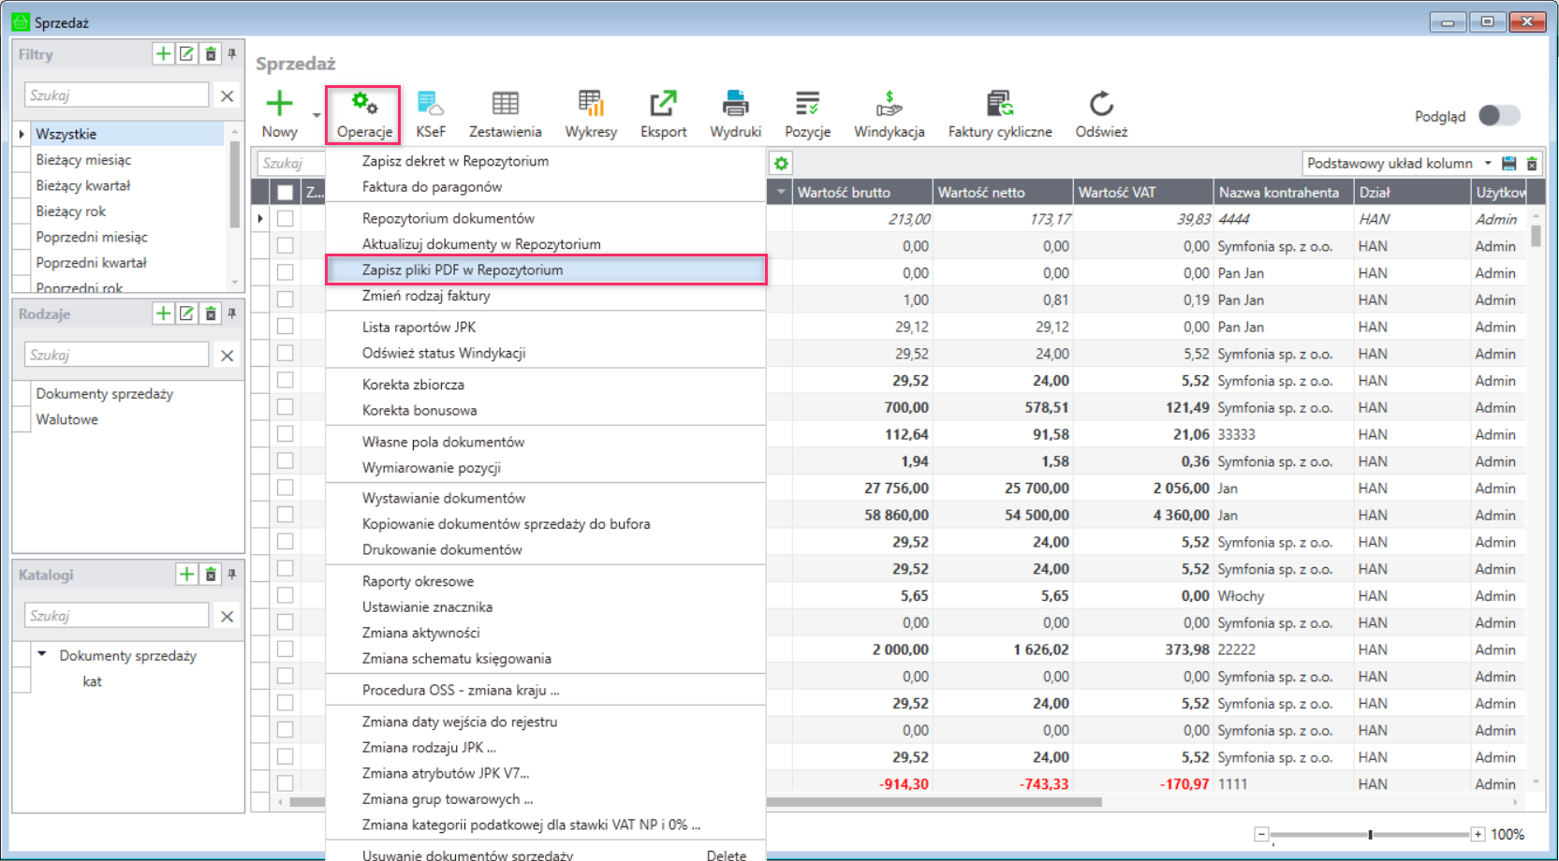Viewport: 1559px width, 861px height.
Task: Click the zoom slider handle
Action: (x=1370, y=834)
